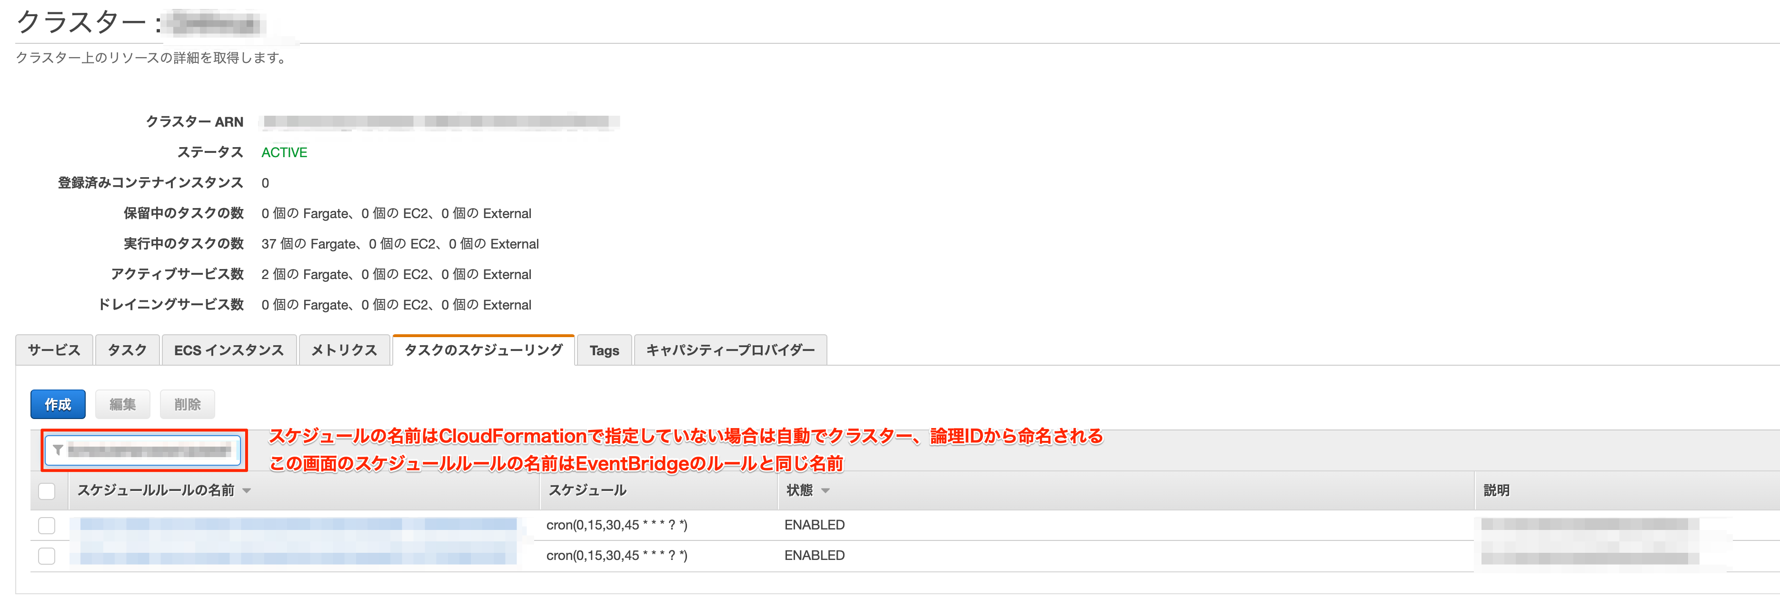Image resolution: width=1780 pixels, height=599 pixels.
Task: Check the second schedule rule row checkbox
Action: coord(47,556)
